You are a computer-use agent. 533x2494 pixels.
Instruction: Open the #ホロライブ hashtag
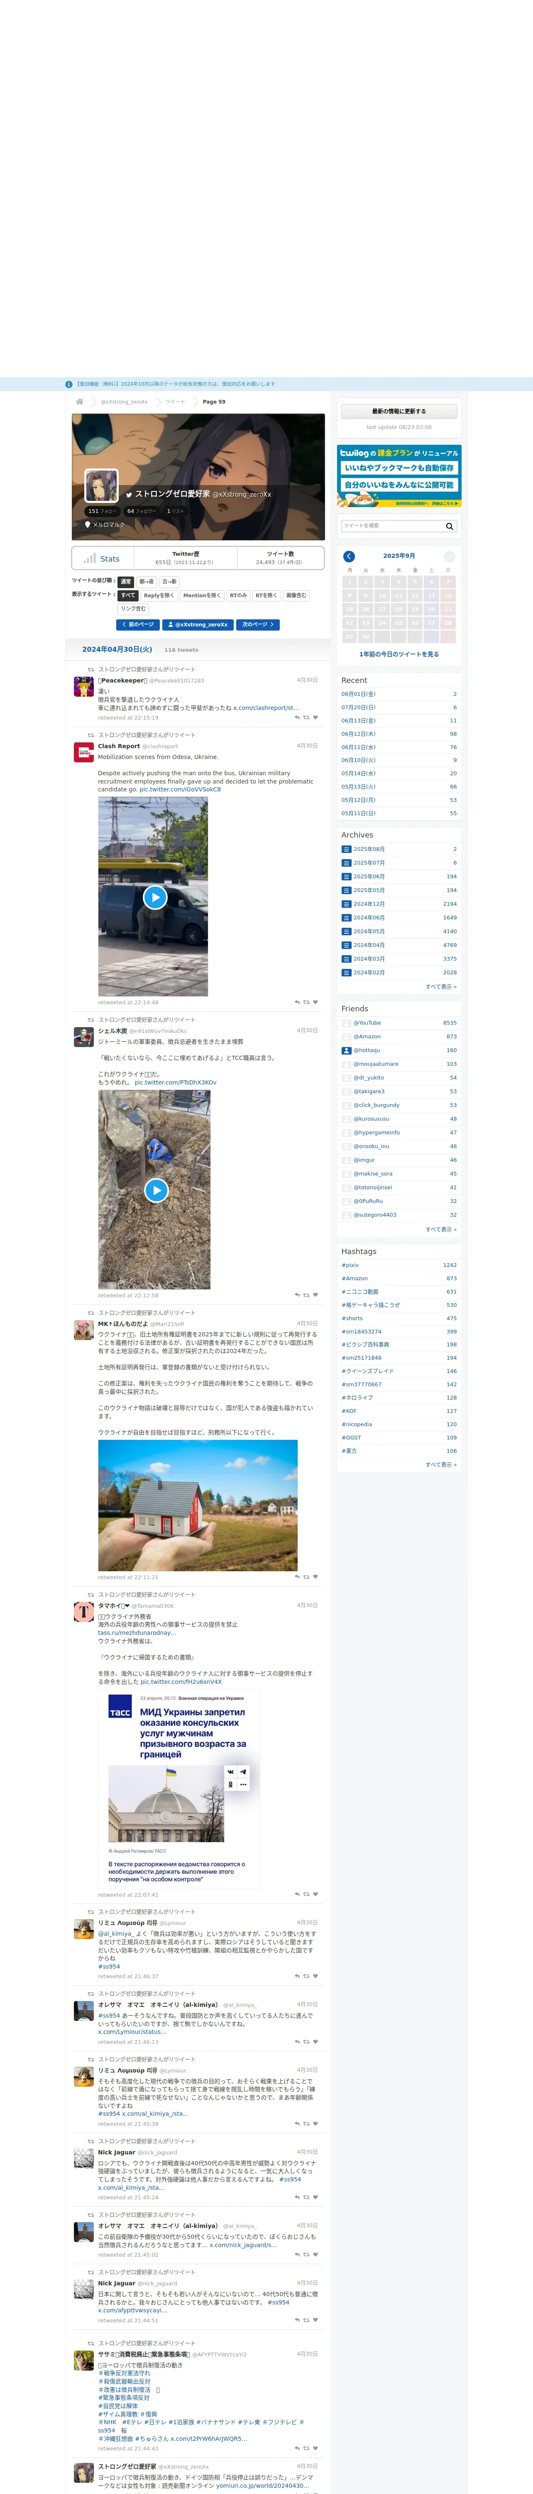357,1397
